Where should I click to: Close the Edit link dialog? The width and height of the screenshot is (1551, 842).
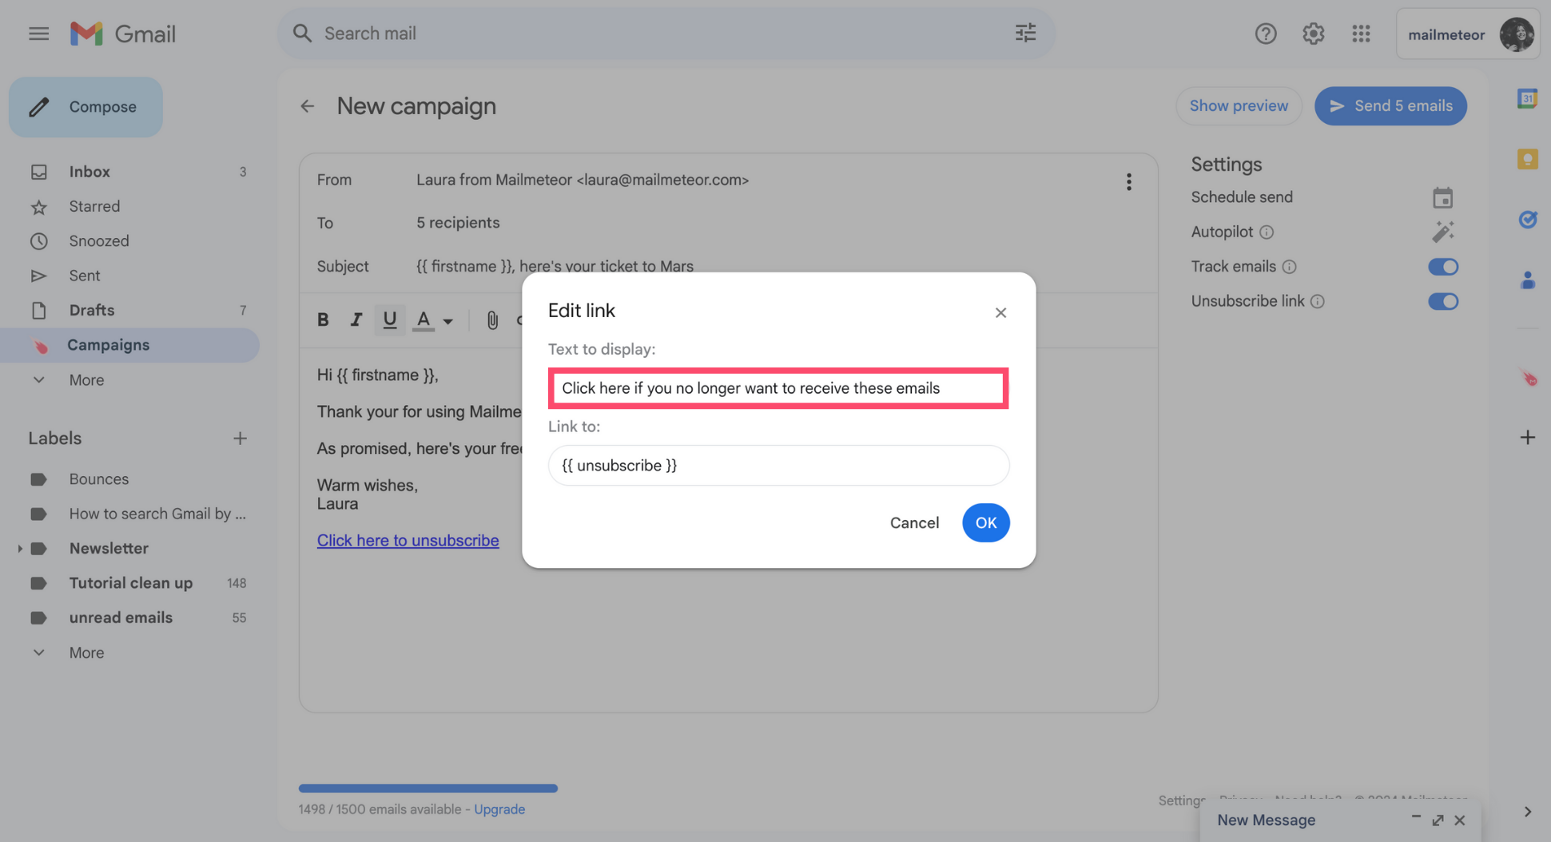click(x=1000, y=312)
